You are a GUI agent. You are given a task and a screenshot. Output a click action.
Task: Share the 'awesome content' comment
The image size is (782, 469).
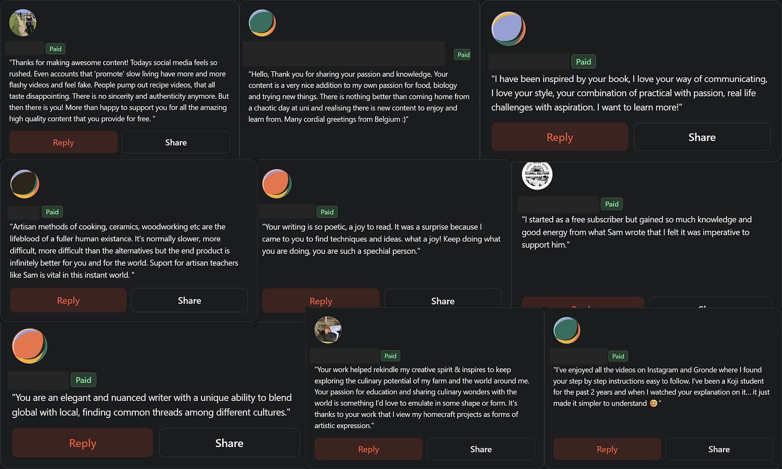pyautogui.click(x=176, y=142)
